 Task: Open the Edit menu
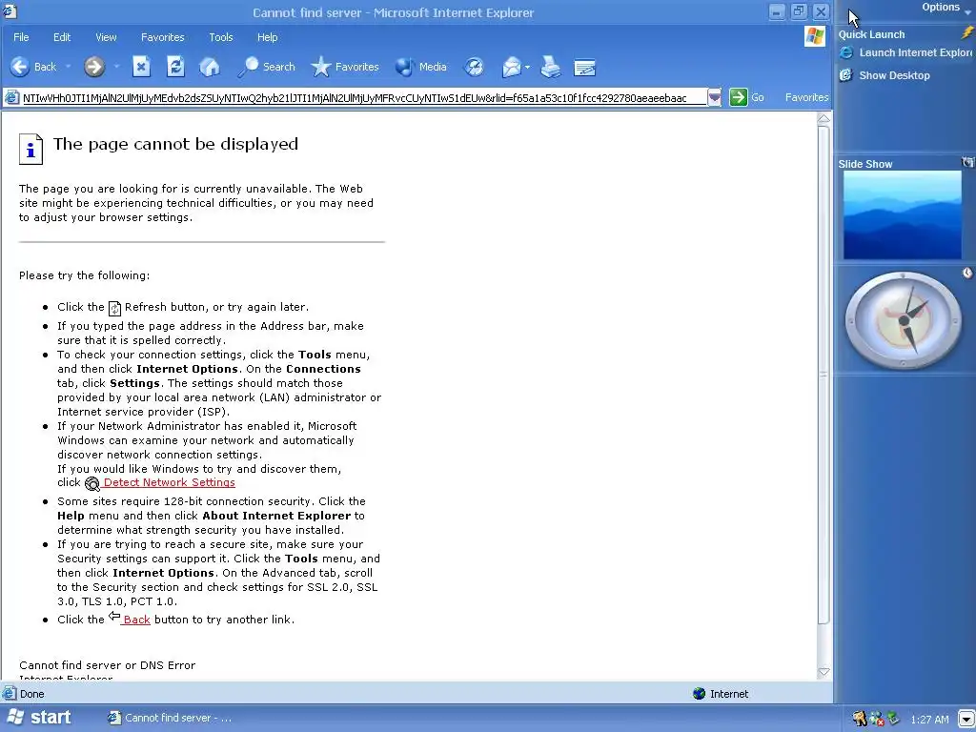[62, 37]
